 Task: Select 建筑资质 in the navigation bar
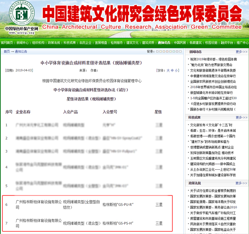[148, 43]
